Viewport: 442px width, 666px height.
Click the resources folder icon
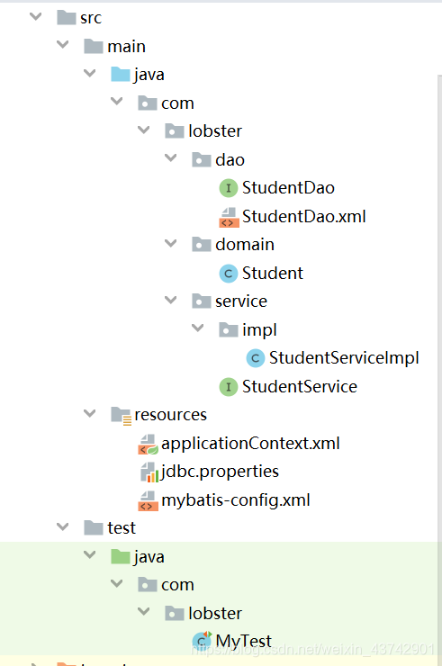[122, 416]
